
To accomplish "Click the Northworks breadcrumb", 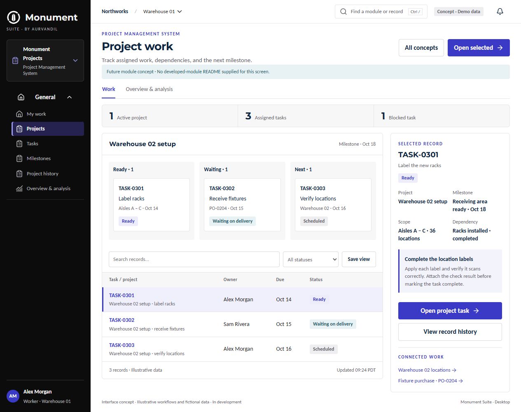I will click(x=115, y=12).
